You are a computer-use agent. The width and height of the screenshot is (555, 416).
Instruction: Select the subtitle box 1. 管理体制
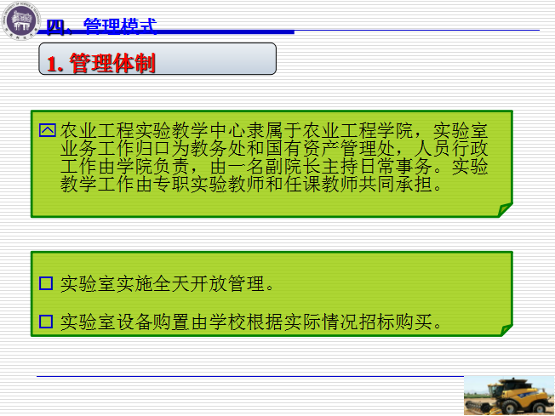coord(102,64)
